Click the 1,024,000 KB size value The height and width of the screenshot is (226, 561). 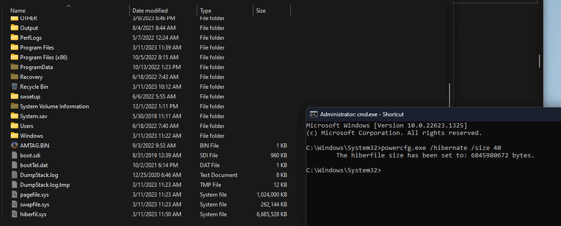[272, 195]
